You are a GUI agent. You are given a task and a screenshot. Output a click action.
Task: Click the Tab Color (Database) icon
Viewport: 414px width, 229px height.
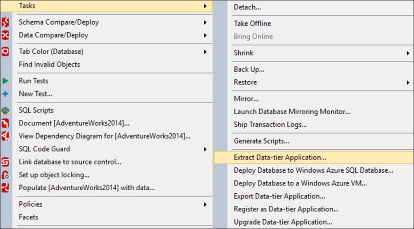tap(5, 52)
